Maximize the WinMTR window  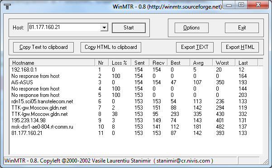click(241, 5)
